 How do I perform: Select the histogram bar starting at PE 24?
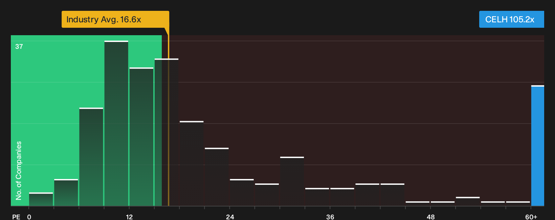pyautogui.click(x=242, y=193)
